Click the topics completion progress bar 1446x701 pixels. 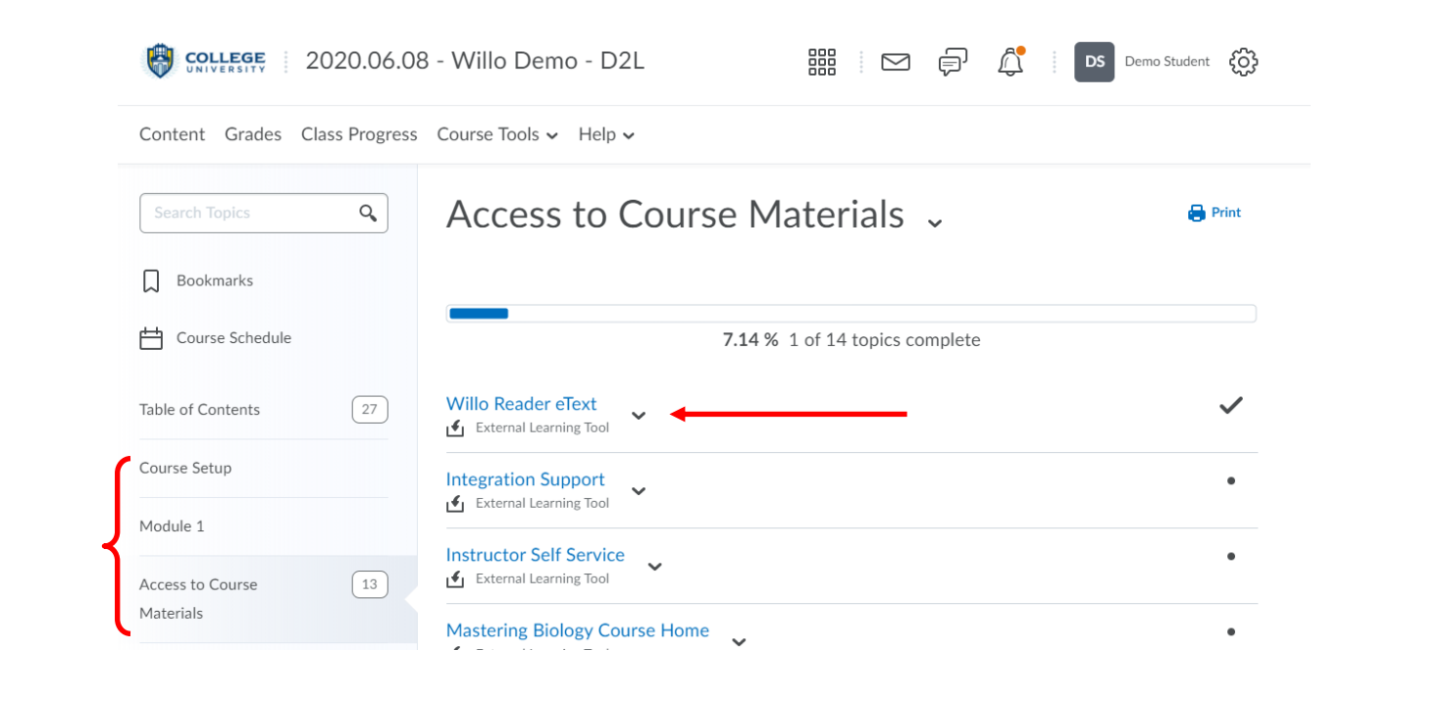pos(851,314)
